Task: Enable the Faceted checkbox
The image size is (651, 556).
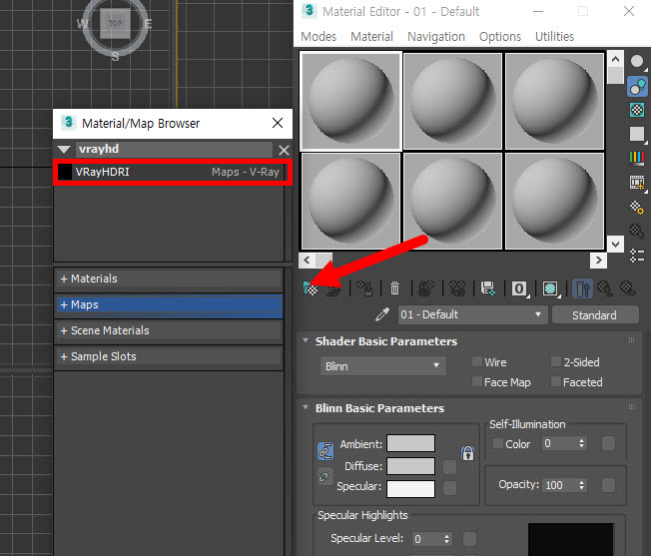Action: click(556, 381)
